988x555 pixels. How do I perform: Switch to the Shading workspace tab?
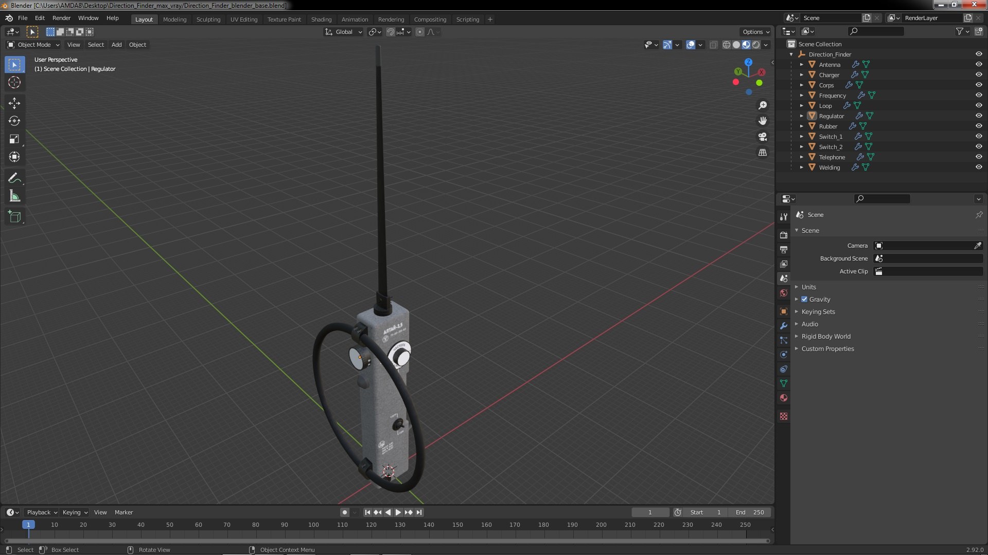point(321,20)
